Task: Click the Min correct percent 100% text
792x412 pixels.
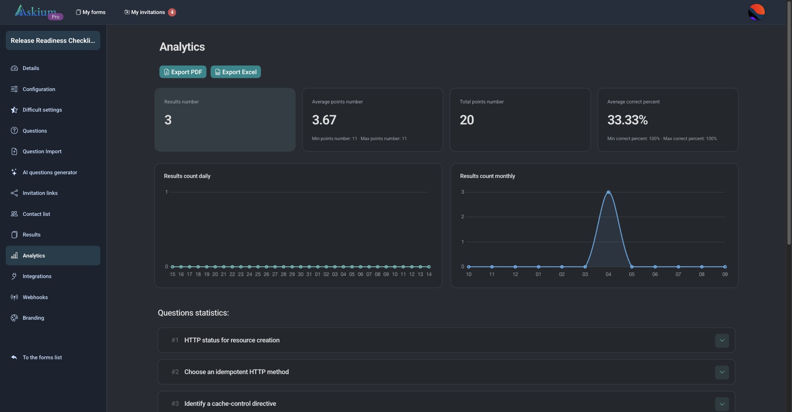Action: tap(633, 139)
